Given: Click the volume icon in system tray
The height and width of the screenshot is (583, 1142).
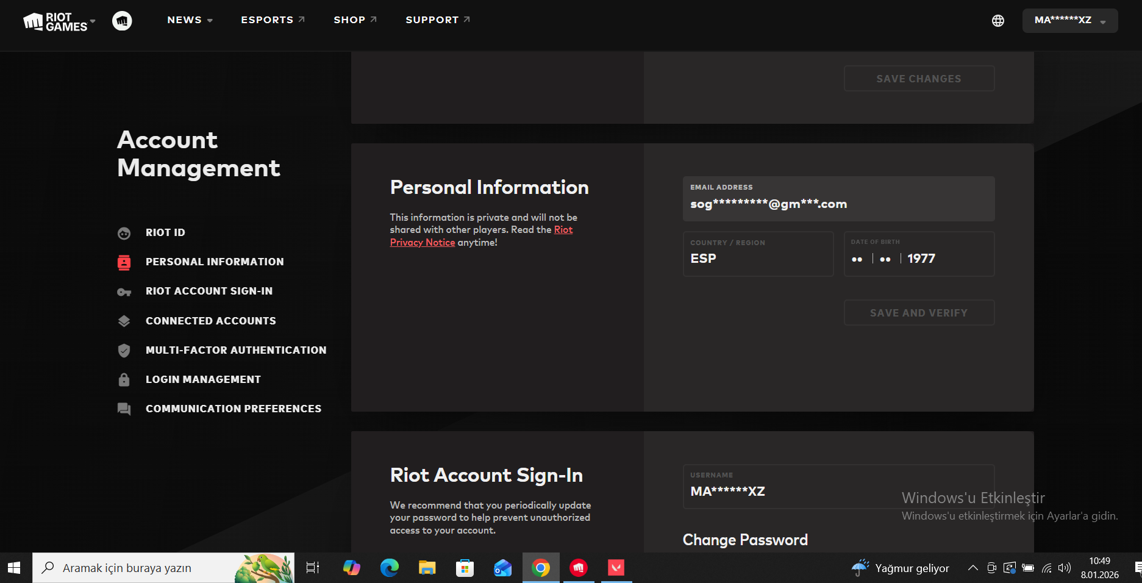Looking at the screenshot, I should [x=1065, y=568].
